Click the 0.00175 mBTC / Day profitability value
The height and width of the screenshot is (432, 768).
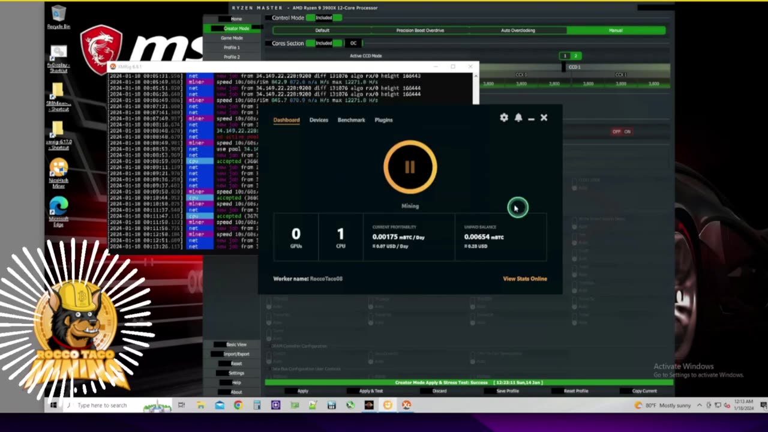398,237
